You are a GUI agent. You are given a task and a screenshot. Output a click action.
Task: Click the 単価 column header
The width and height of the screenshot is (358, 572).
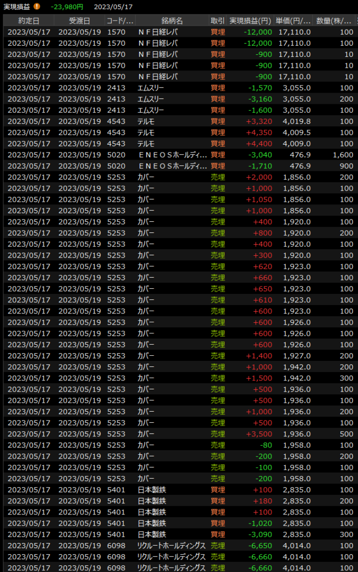coord(293,21)
